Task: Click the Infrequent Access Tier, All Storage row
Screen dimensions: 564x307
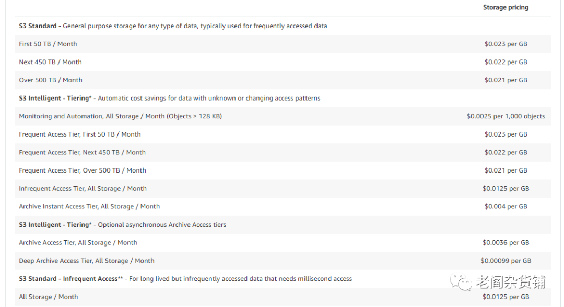Action: [x=83, y=189]
